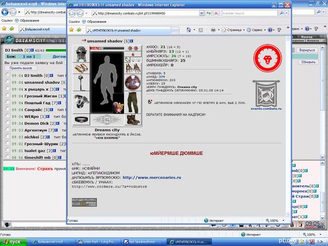Open www.mercenaries.ru link

tap(152, 178)
